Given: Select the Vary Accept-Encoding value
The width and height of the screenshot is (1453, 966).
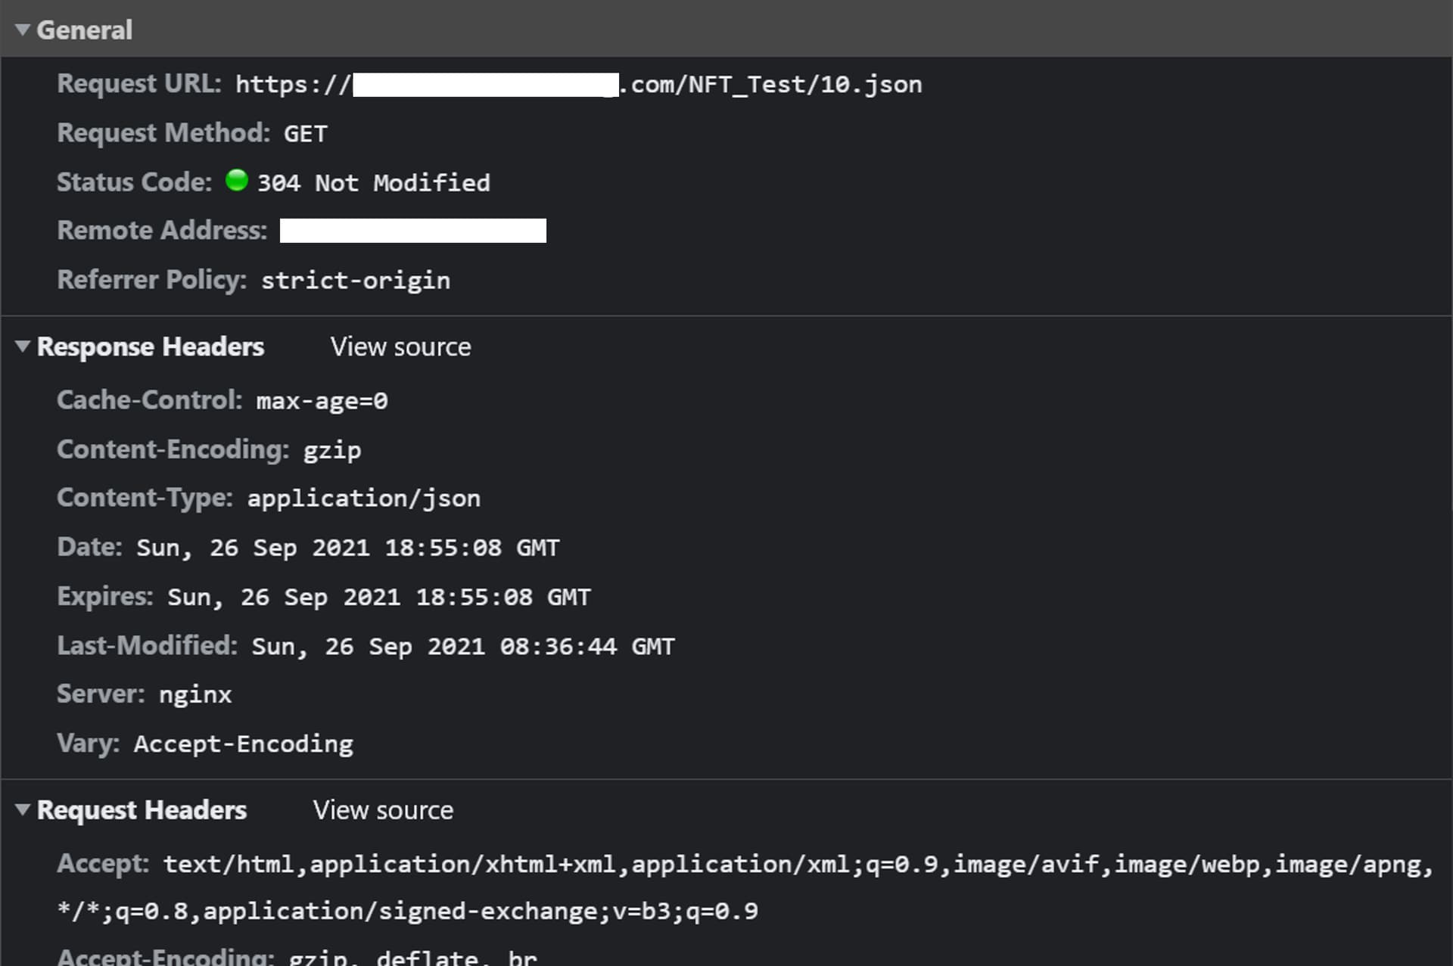Looking at the screenshot, I should [x=244, y=744].
